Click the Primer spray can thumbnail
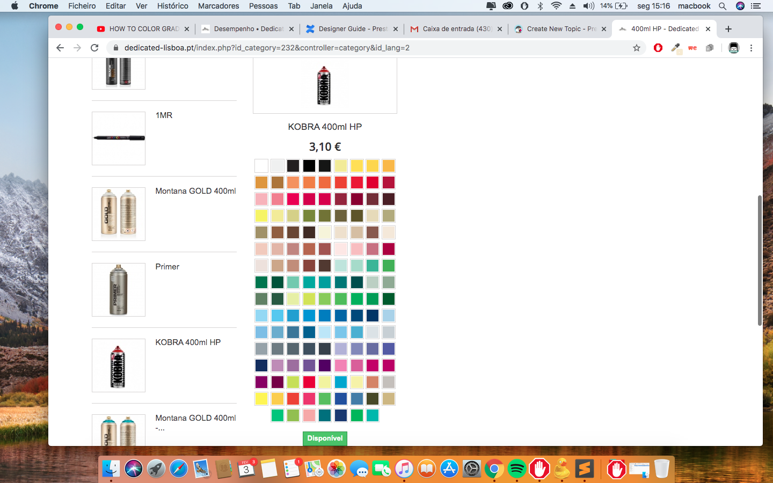 [x=119, y=290]
